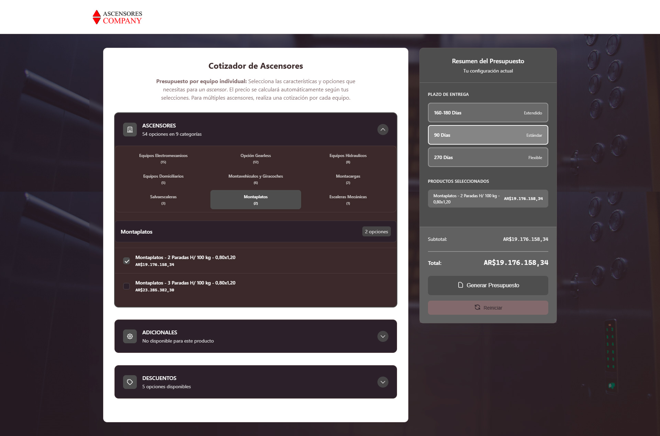Click the gear icon beside ADICIONALES
Screen dimensions: 660x436
130,336
